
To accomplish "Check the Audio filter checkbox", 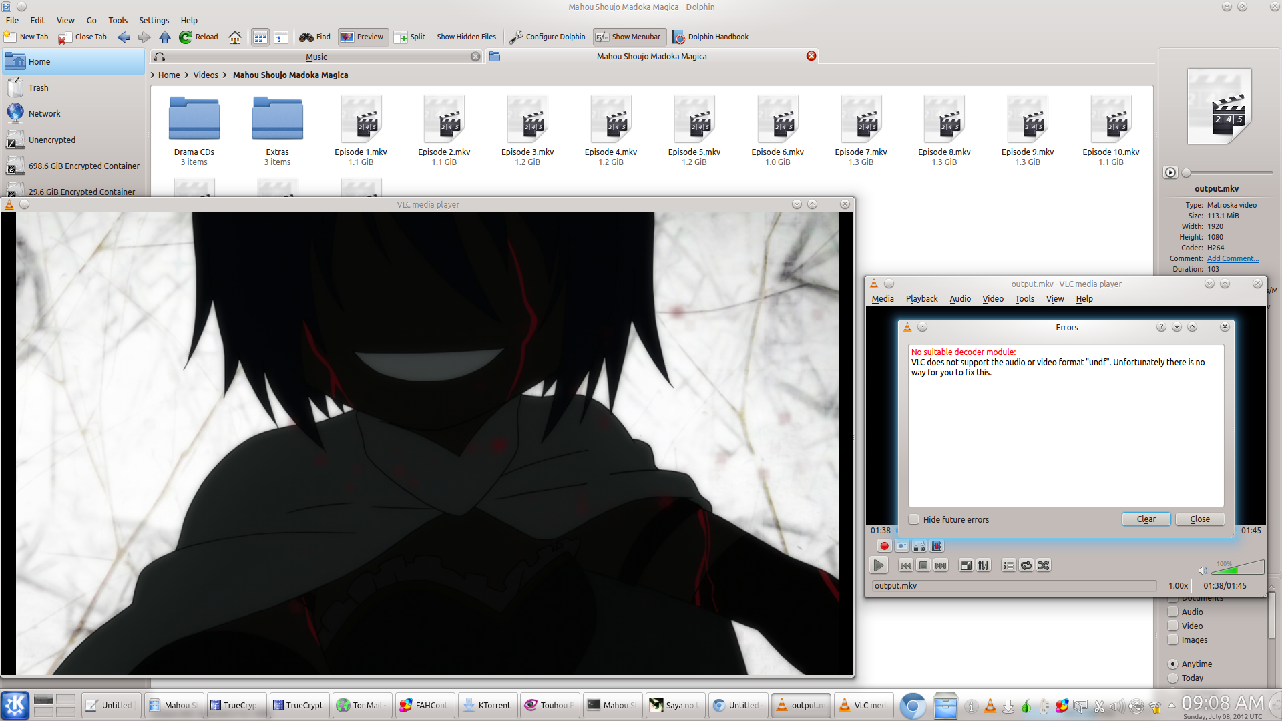I will coord(1172,612).
